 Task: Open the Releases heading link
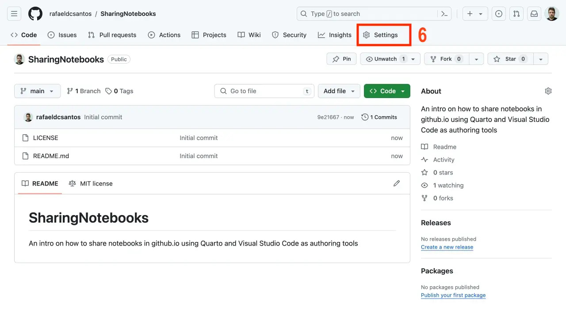[x=436, y=223]
